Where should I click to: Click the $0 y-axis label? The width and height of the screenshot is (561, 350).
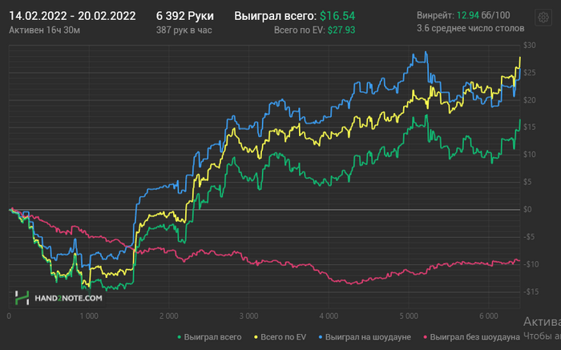(528, 210)
